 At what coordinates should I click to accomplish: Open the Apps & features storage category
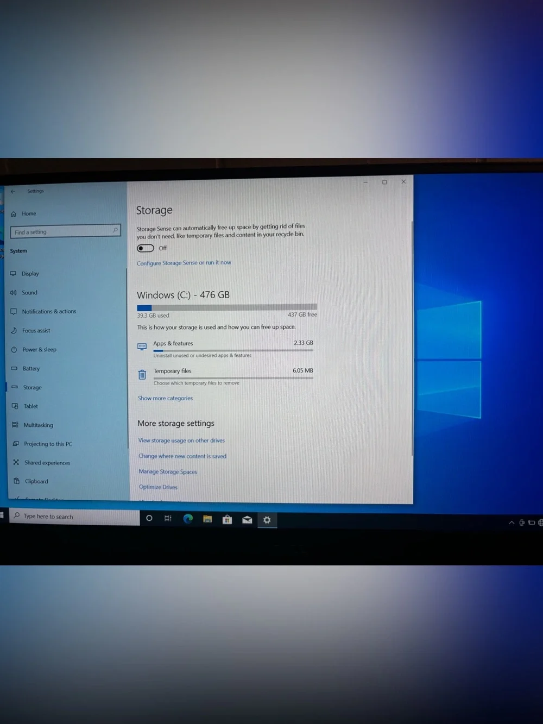click(x=225, y=349)
